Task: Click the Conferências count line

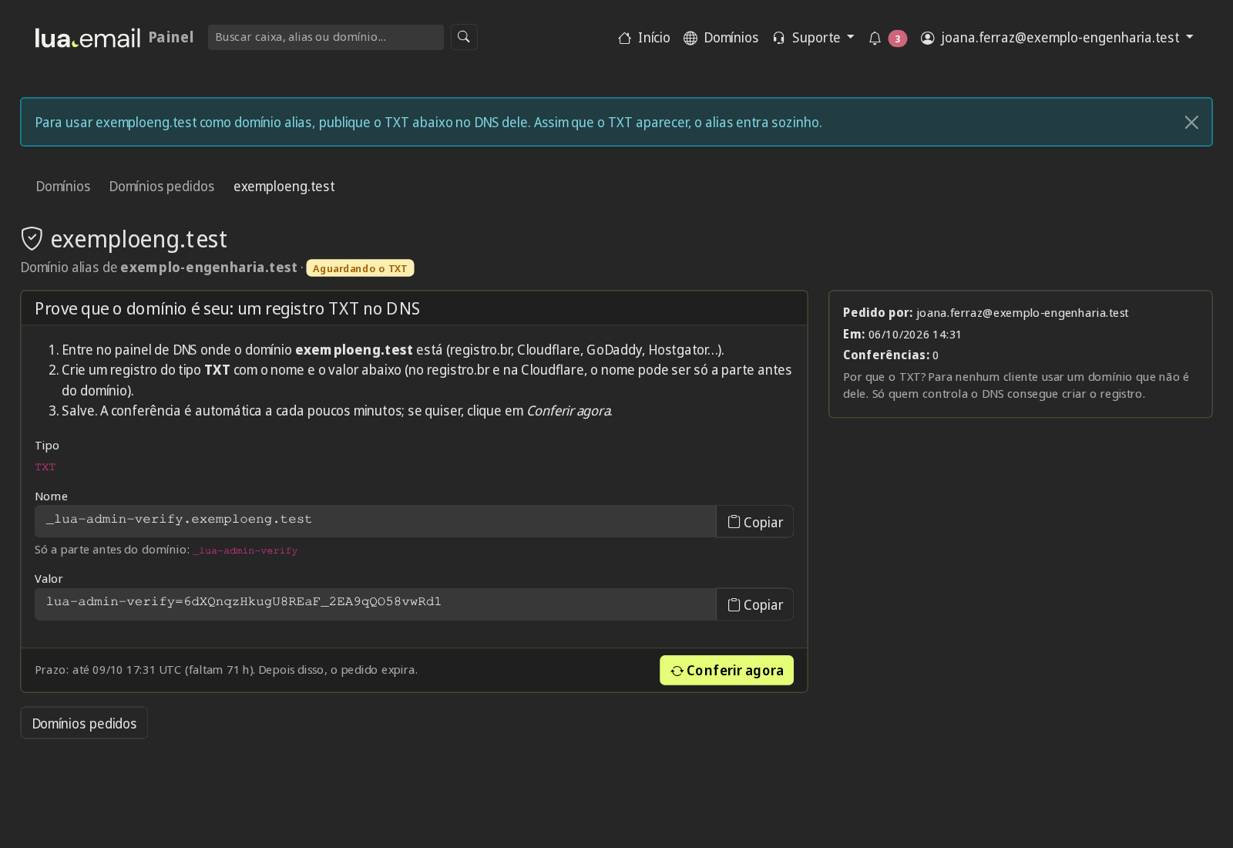Action: 891,355
